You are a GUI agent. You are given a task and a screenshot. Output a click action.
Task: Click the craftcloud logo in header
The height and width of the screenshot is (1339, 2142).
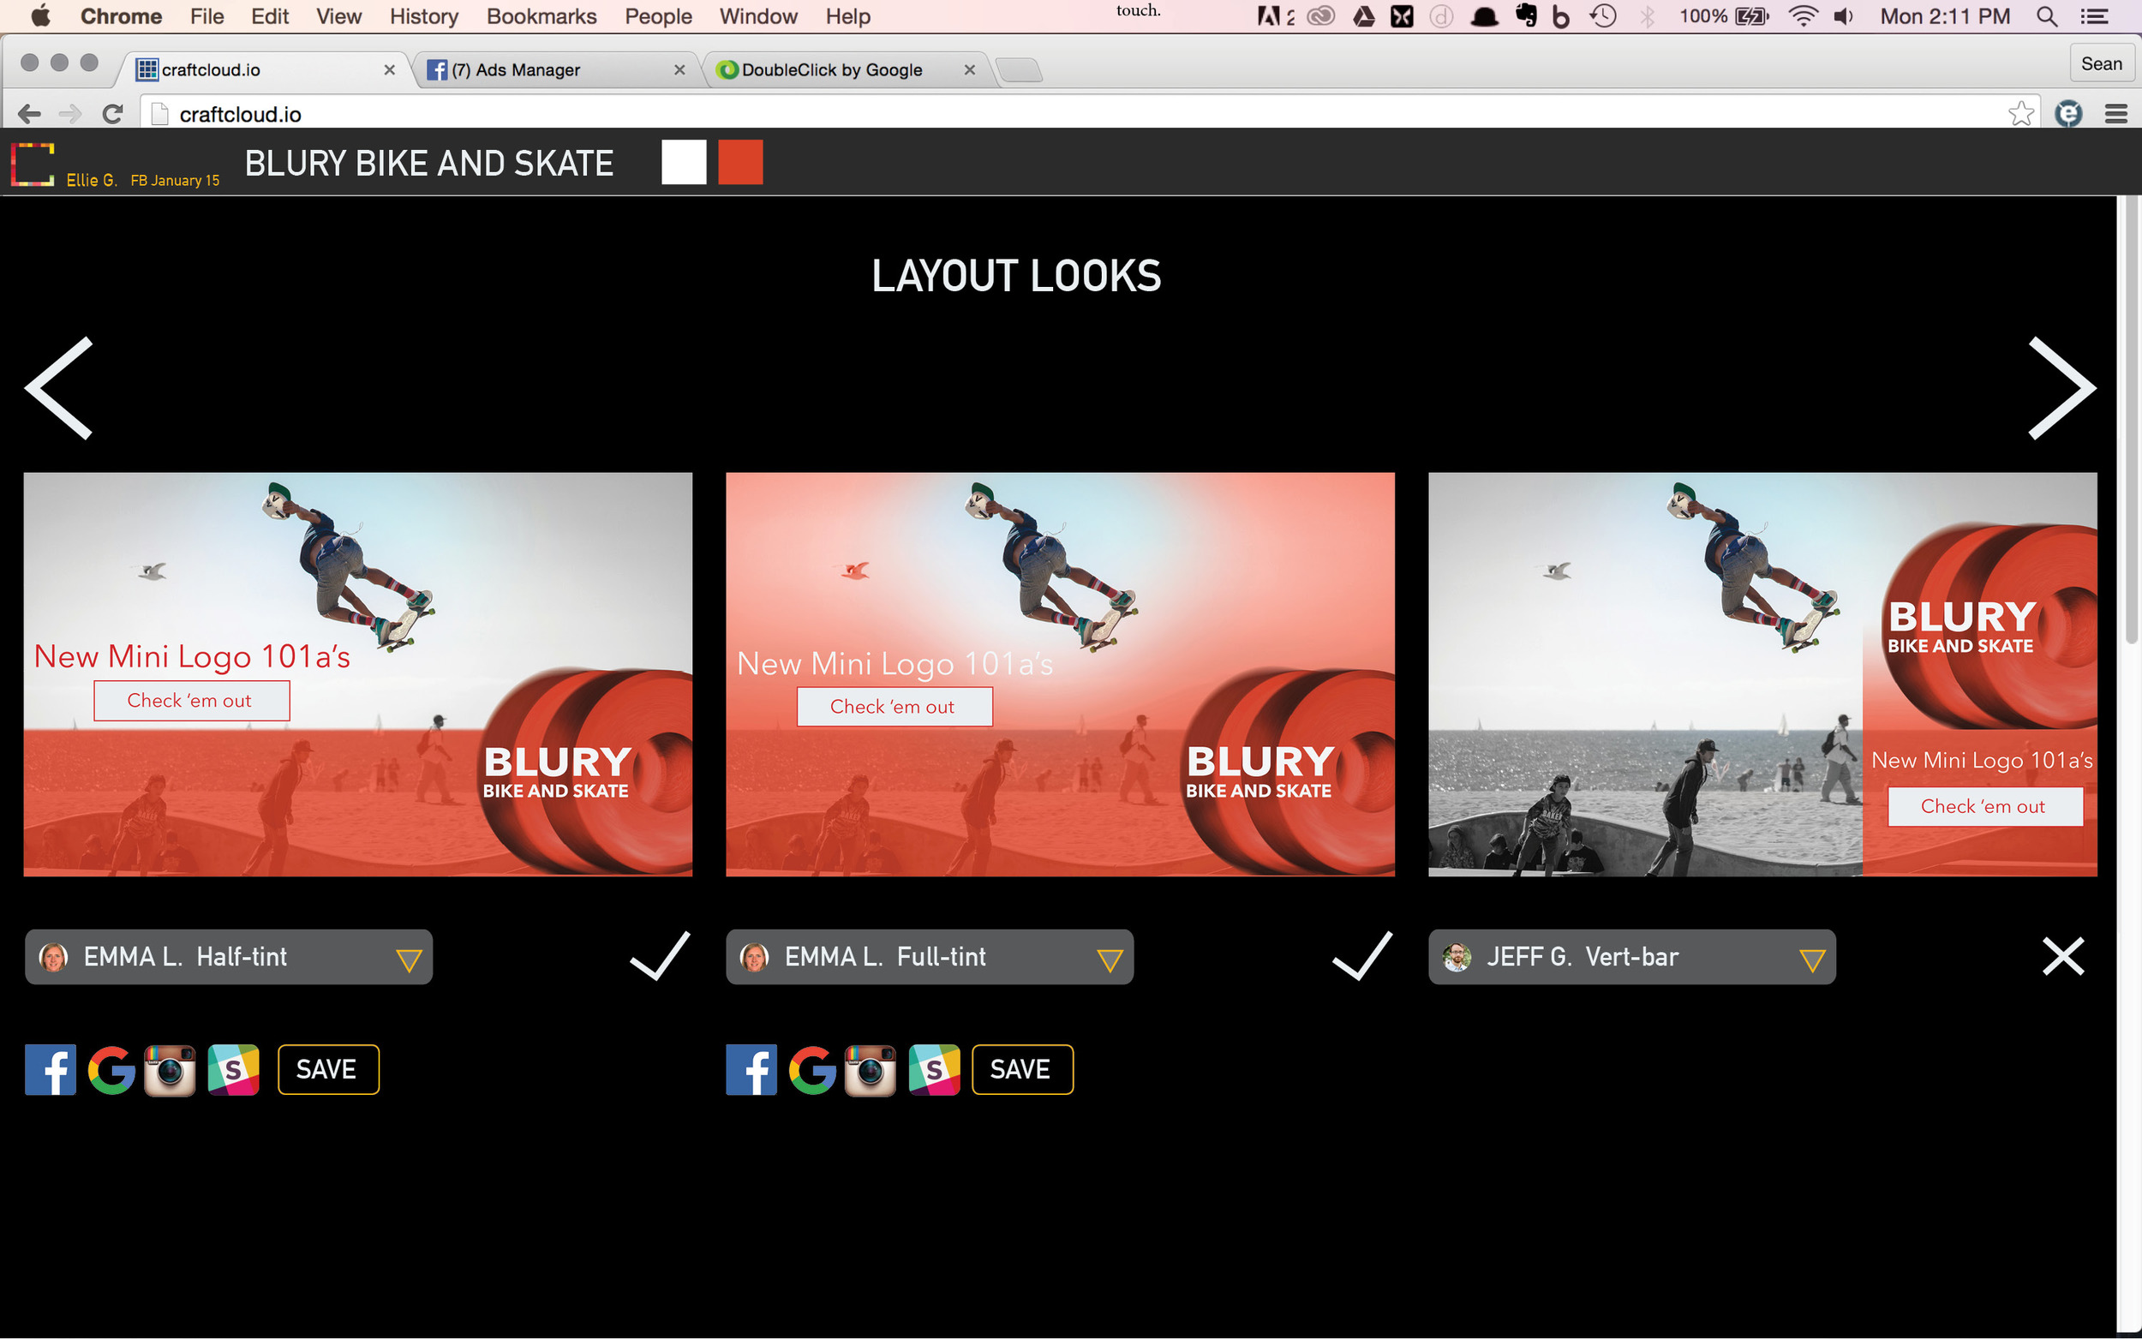point(33,164)
